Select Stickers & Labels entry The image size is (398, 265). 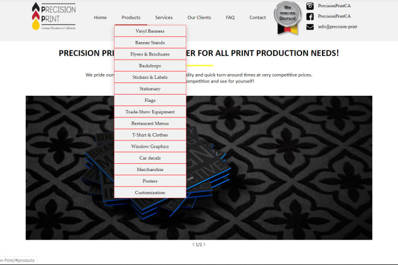(150, 77)
